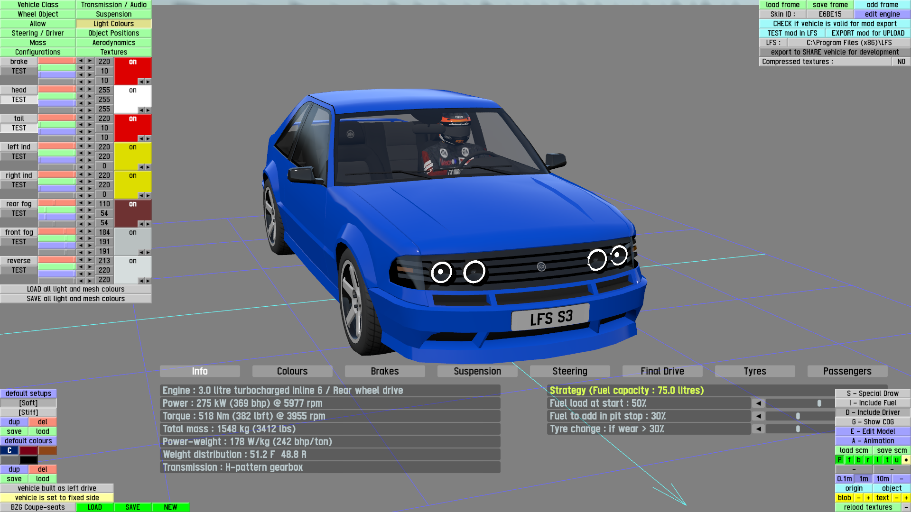The image size is (911, 512).
Task: Toggle compressed textures NO button
Action: click(x=901, y=62)
